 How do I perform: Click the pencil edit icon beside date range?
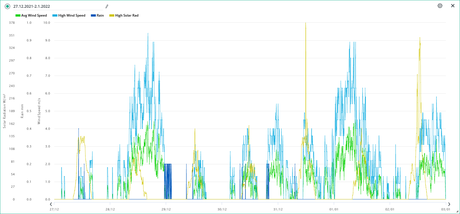coord(107,6)
